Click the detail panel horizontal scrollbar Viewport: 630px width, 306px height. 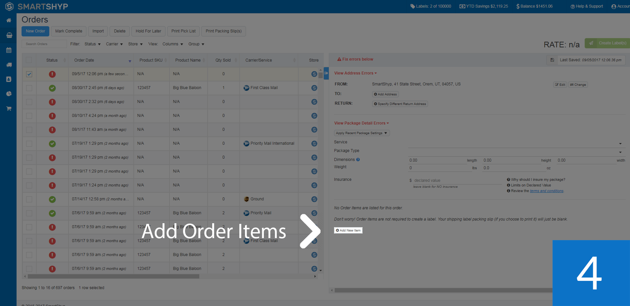[x=444, y=290]
